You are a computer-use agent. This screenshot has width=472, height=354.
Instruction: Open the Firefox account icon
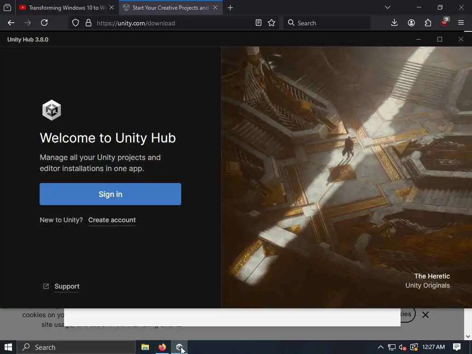pos(411,23)
